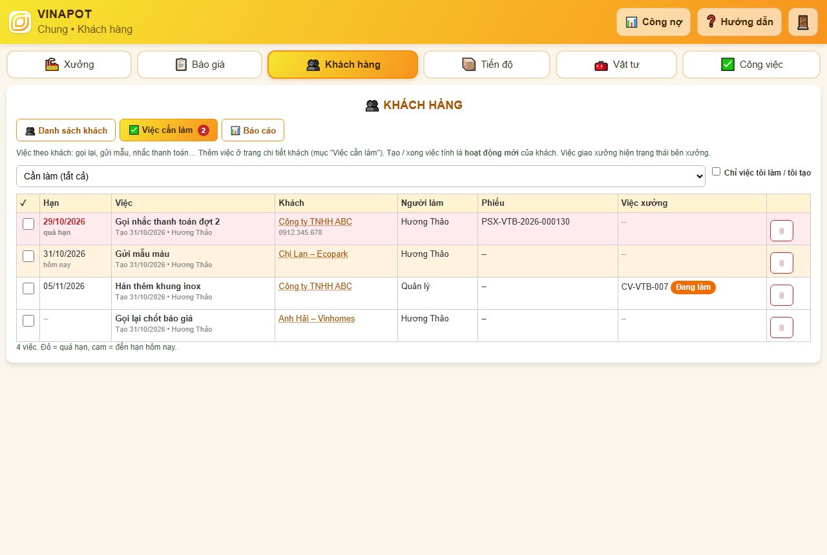Viewport: 827px width, 555px height.
Task: Open the Hướng dẫn help guide
Action: pyautogui.click(x=739, y=22)
